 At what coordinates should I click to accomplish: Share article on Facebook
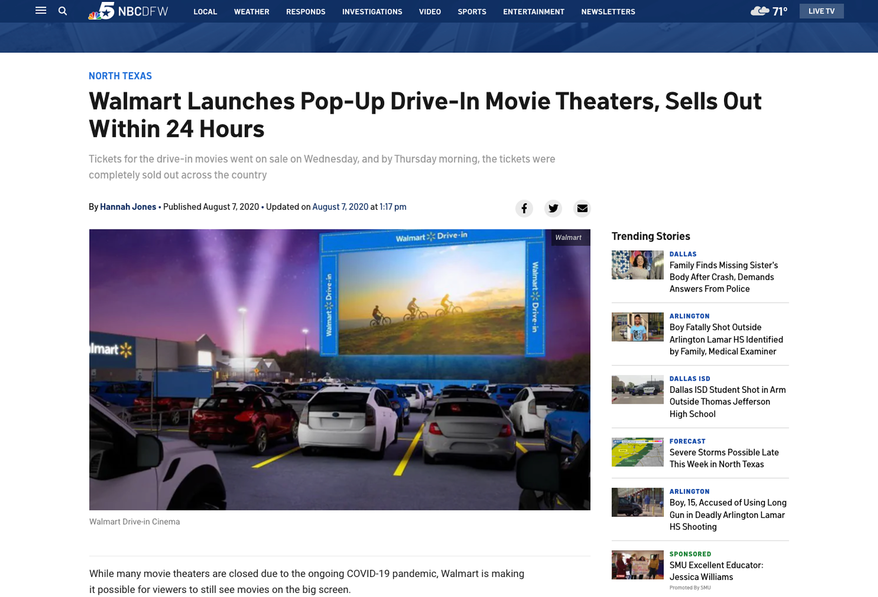click(524, 208)
